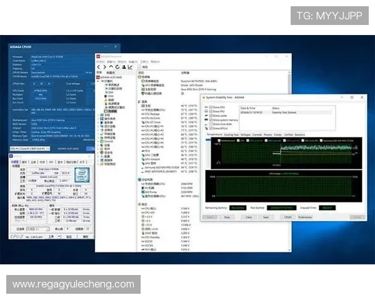Collapse the Computer node in AIDA64 tree

coord(99,81)
